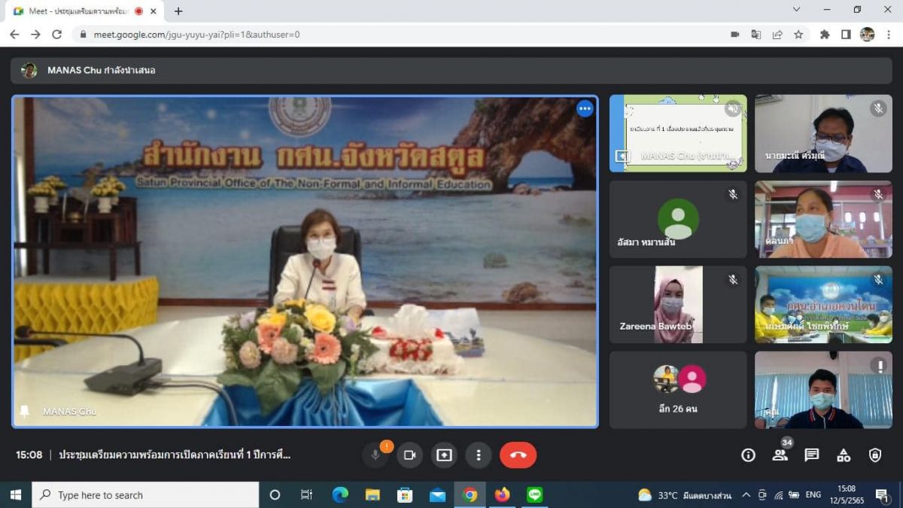Open host controls shield icon
903x508 pixels.
875,455
